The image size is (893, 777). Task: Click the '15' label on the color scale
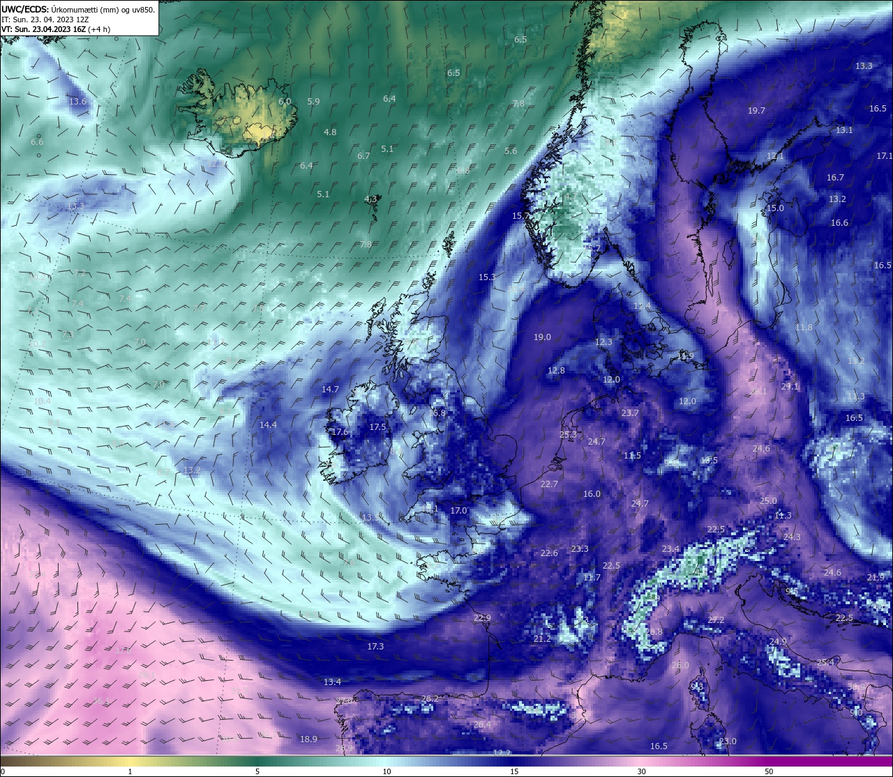point(514,771)
